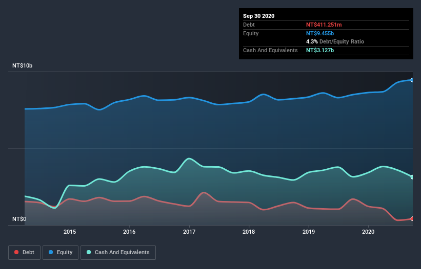The width and height of the screenshot is (421, 269).
Task: Click the blue Equity endpoint marker
Action: point(412,80)
